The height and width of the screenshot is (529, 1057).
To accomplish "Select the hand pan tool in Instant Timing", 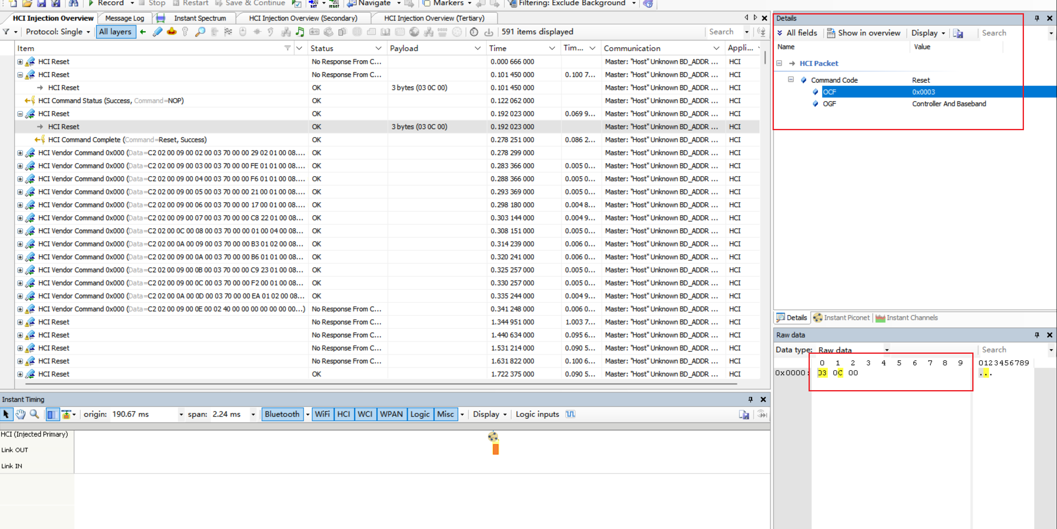I will (20, 414).
